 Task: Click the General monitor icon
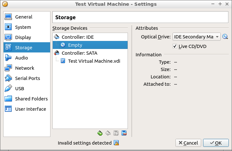click(x=8, y=17)
